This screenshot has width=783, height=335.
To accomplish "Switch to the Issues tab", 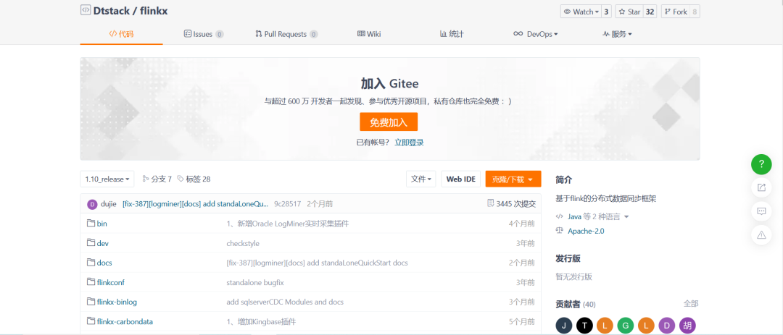I will 203,34.
